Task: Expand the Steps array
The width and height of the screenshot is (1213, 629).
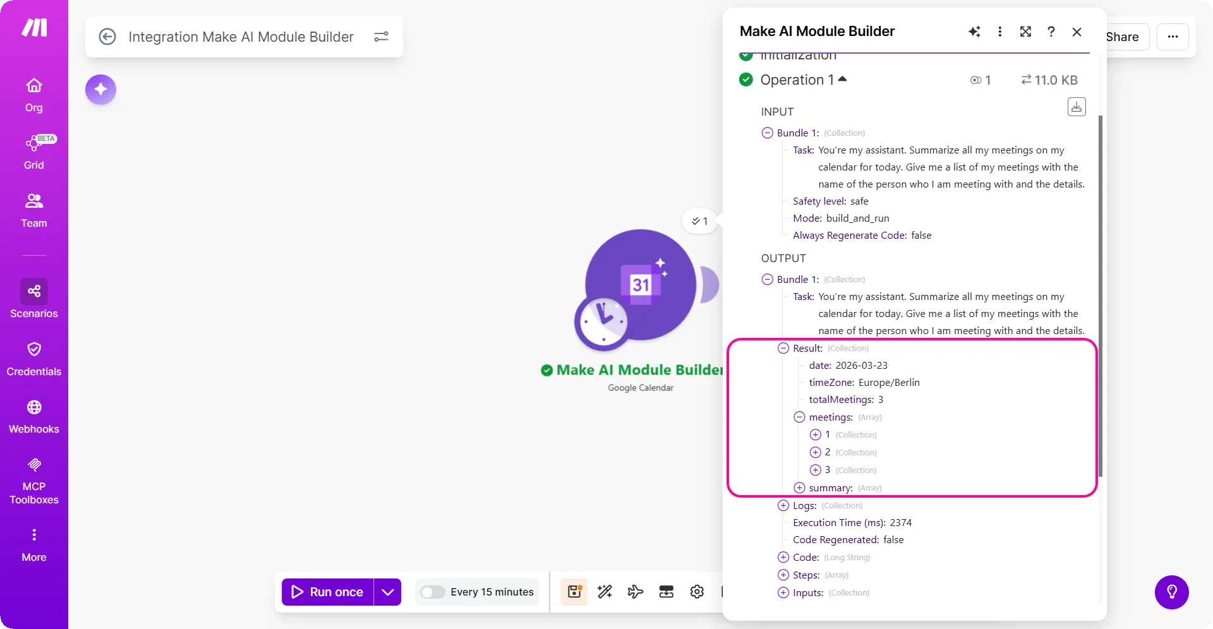Action: (x=783, y=575)
